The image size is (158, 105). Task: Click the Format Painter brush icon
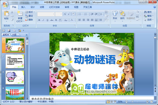pos(12,20)
